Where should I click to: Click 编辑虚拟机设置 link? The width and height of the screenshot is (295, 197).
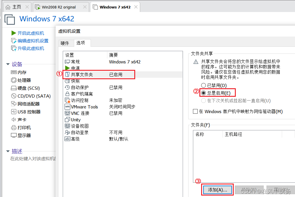[33, 41]
